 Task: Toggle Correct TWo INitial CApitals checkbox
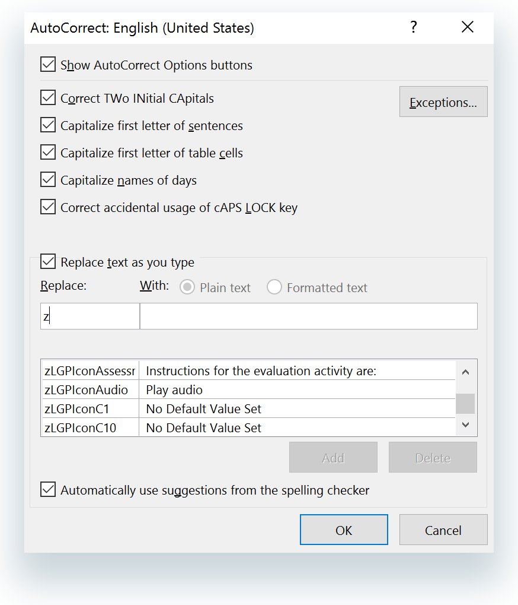pos(48,98)
